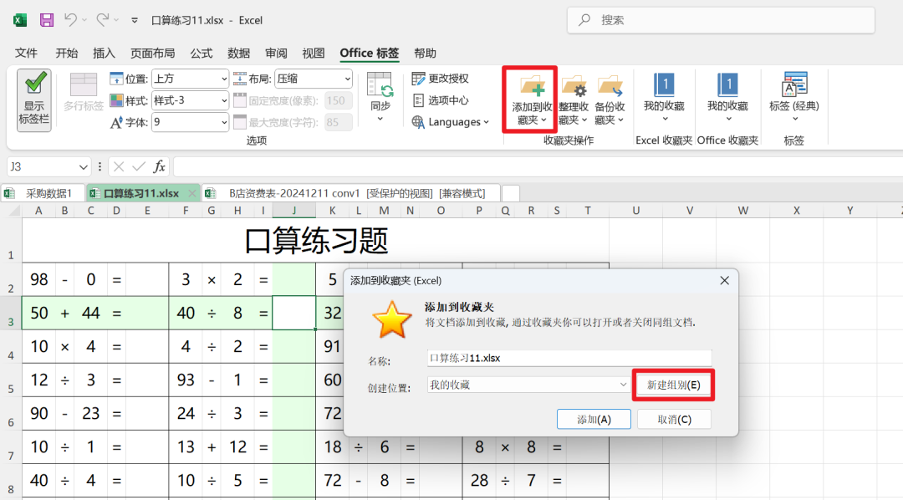Expand the 样式-3 style dropdown

(190, 99)
